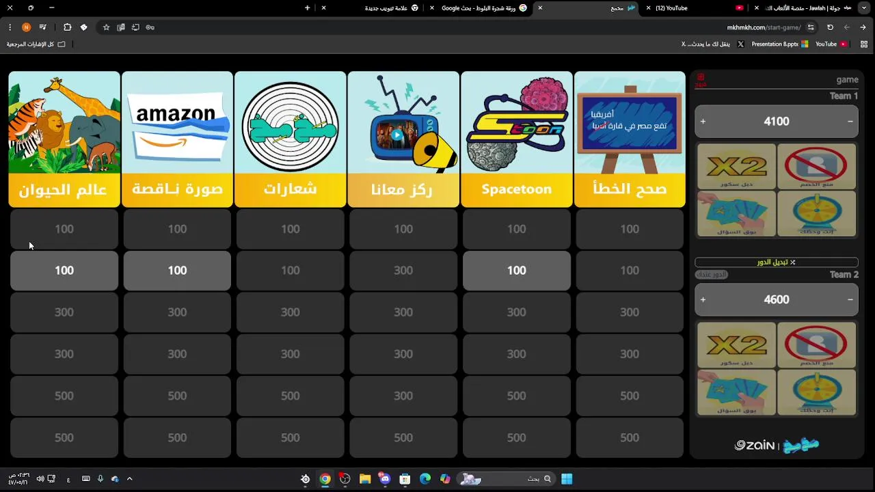Spin Team 1's إنت وحظك wheel power-up
875x492 pixels.
click(x=816, y=214)
